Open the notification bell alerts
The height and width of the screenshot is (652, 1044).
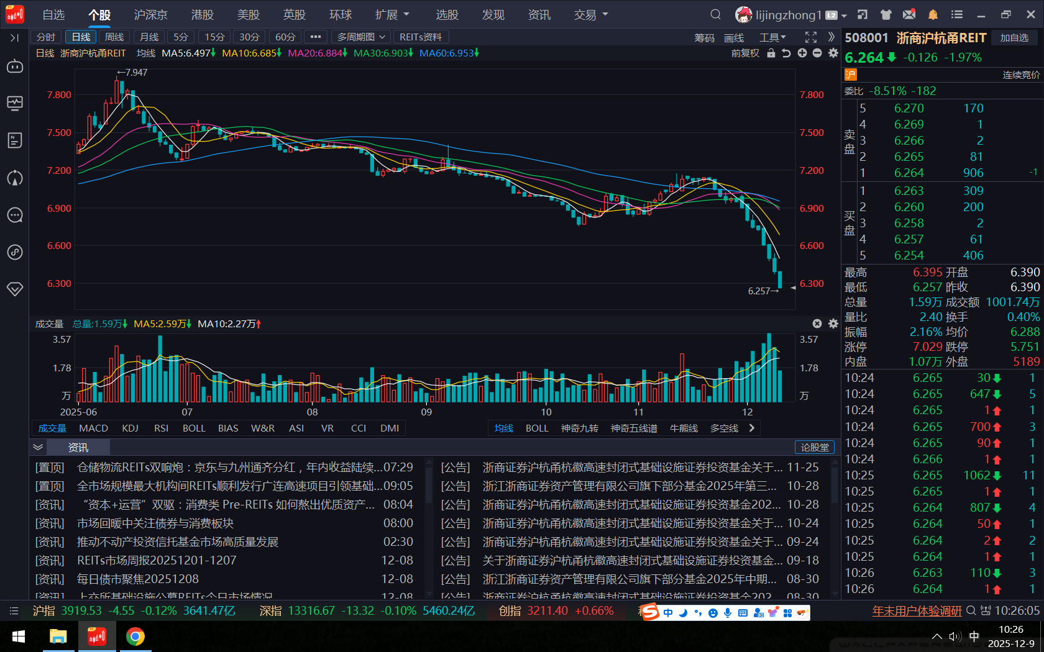click(x=933, y=14)
